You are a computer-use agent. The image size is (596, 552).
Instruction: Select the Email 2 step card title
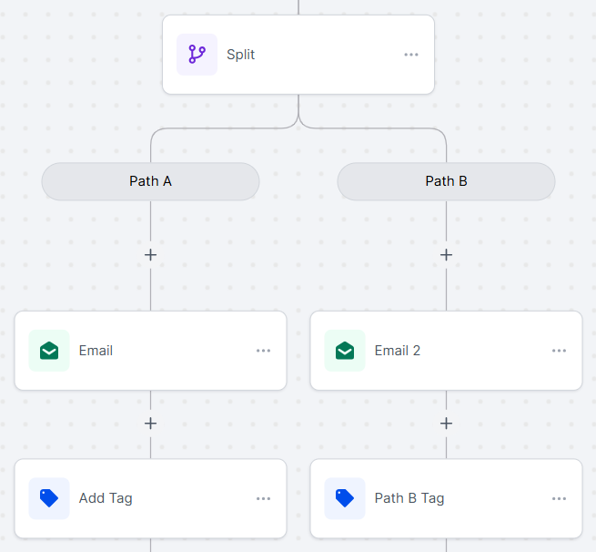(398, 351)
